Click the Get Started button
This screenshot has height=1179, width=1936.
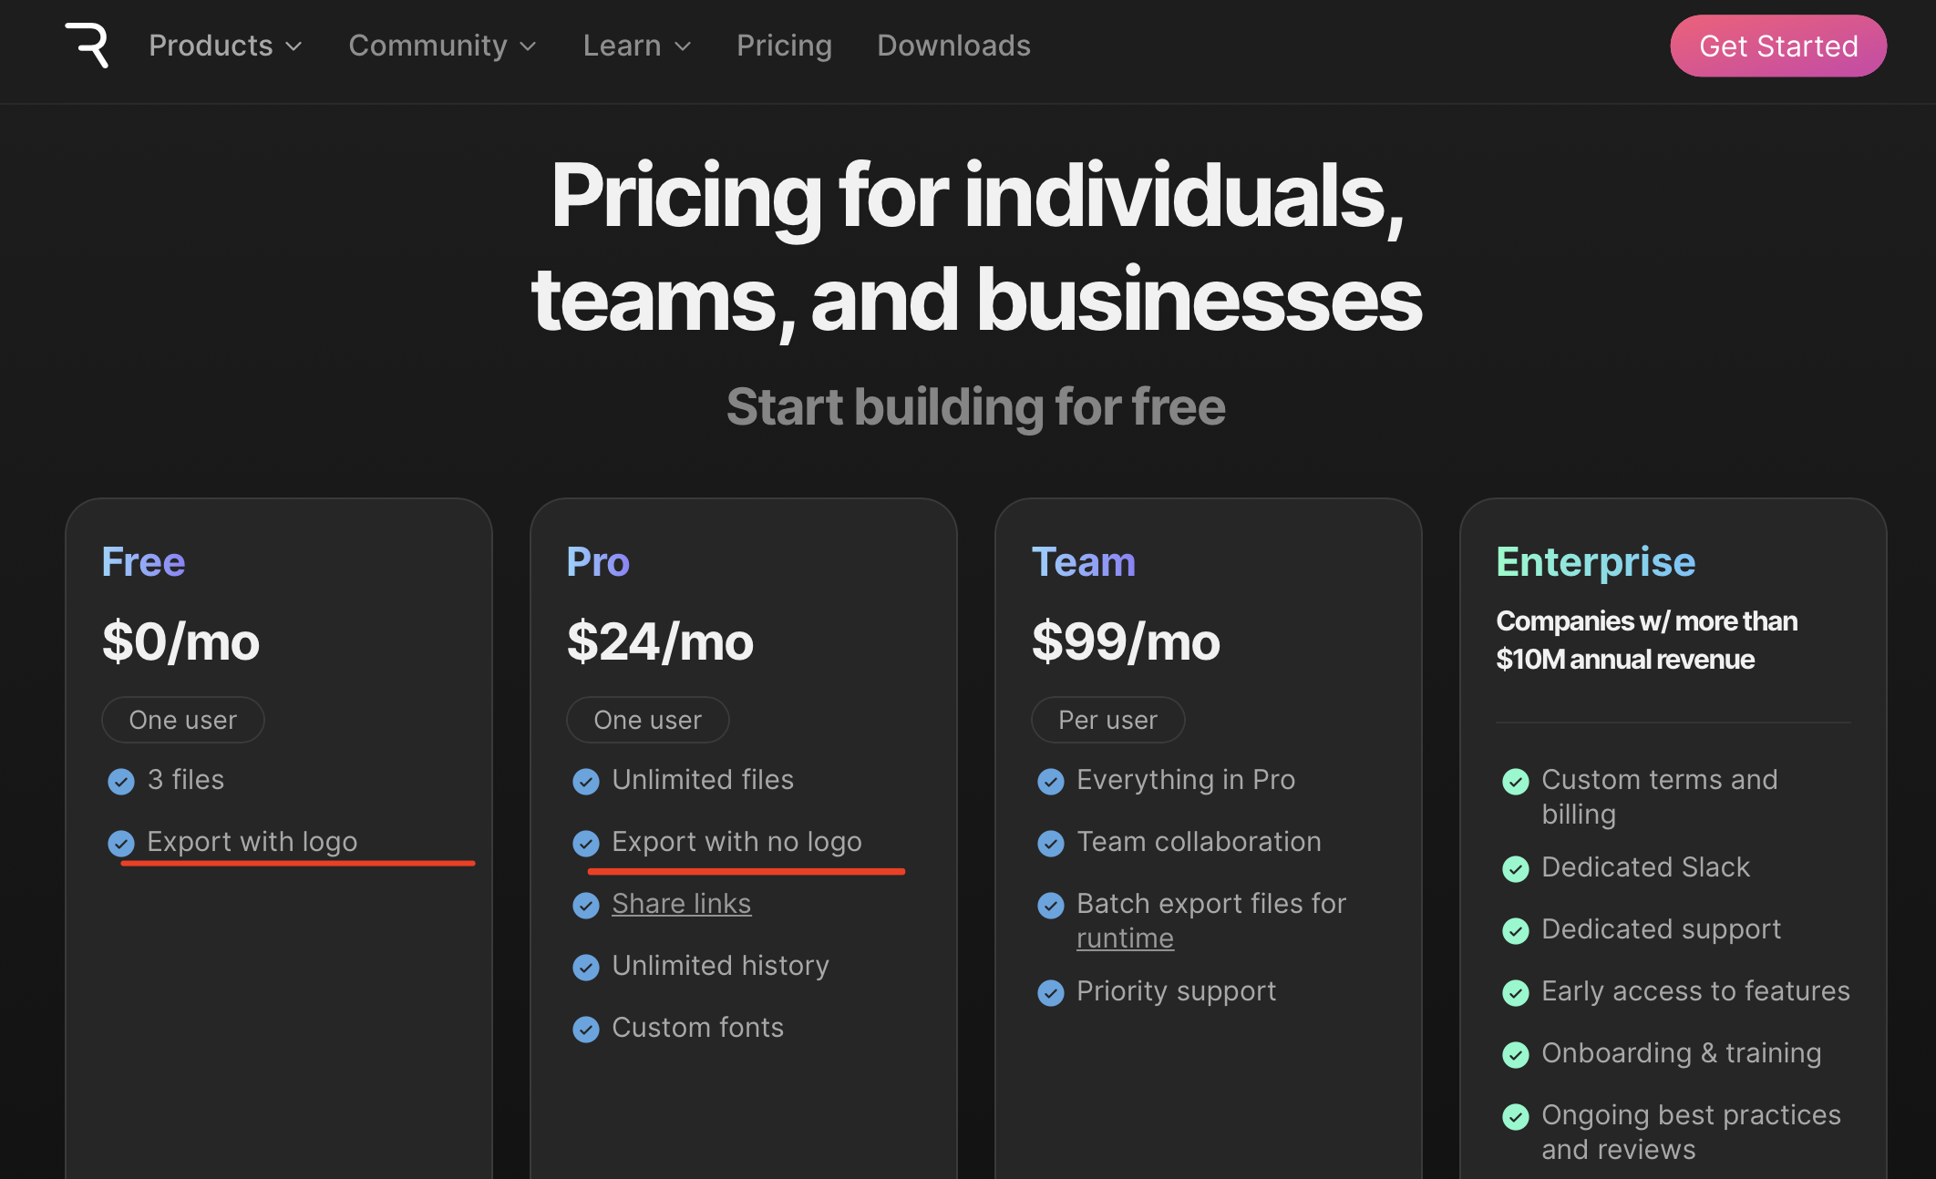(1778, 46)
